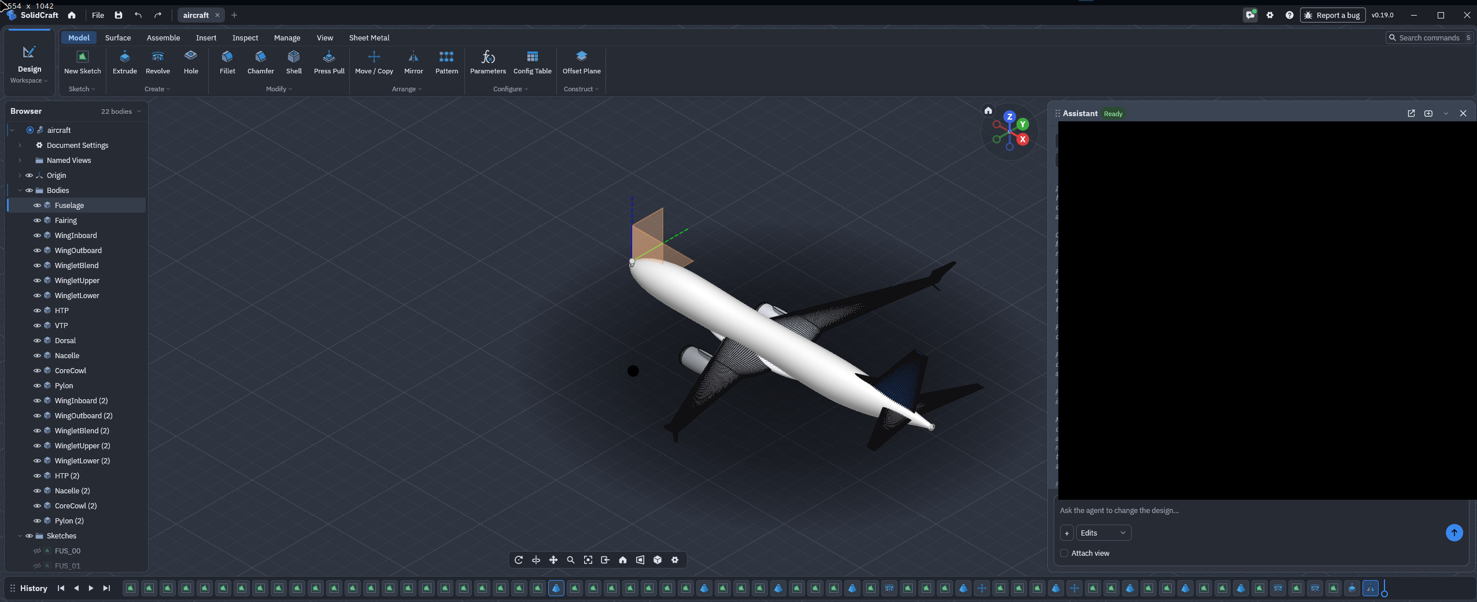
Task: Expand Document Settings in the browser
Action: (20, 145)
